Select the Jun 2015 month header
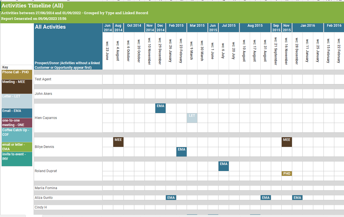This screenshot has width=344, height=217. 213,28
